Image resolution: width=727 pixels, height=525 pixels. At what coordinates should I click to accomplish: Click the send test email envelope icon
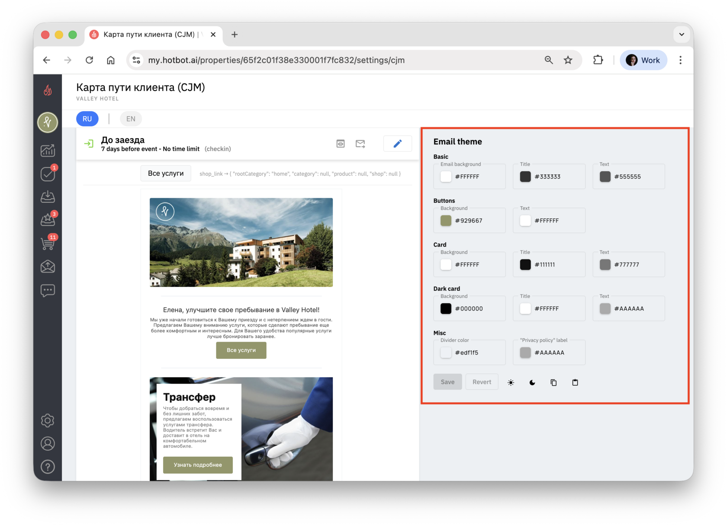click(x=360, y=144)
